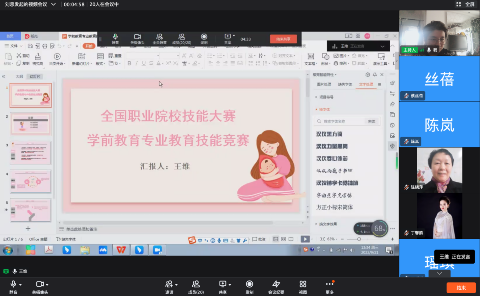The height and width of the screenshot is (296, 480).
Task: Open 图片处理 tab in side panel
Action: tap(324, 84)
